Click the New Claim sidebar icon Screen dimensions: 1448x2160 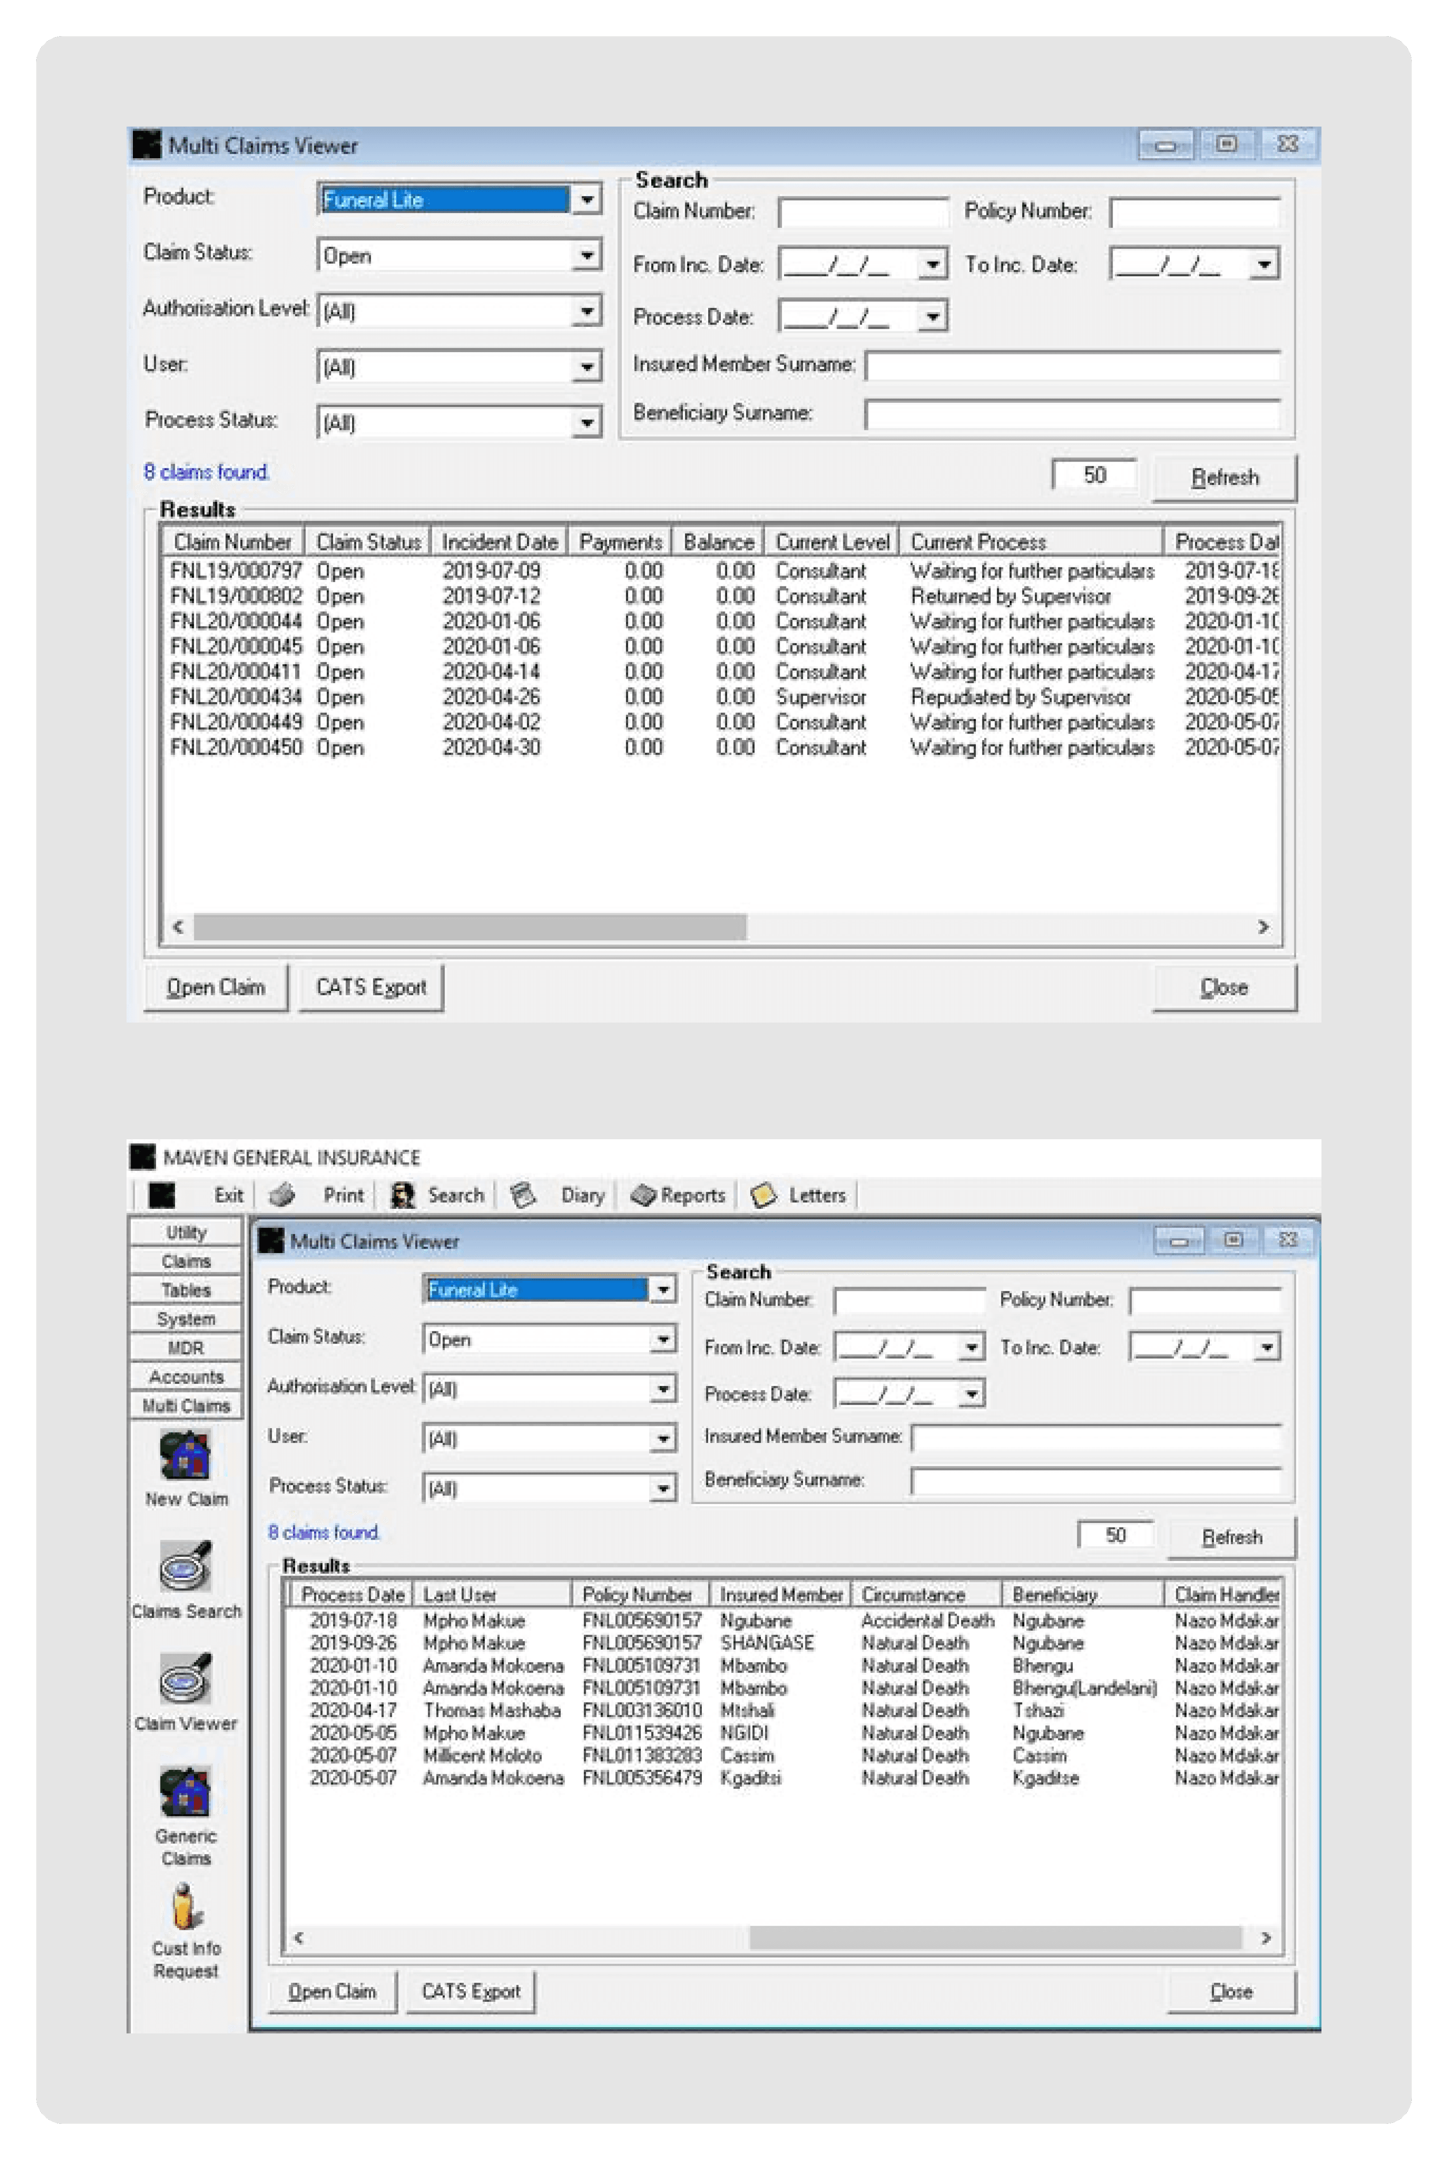185,1455
